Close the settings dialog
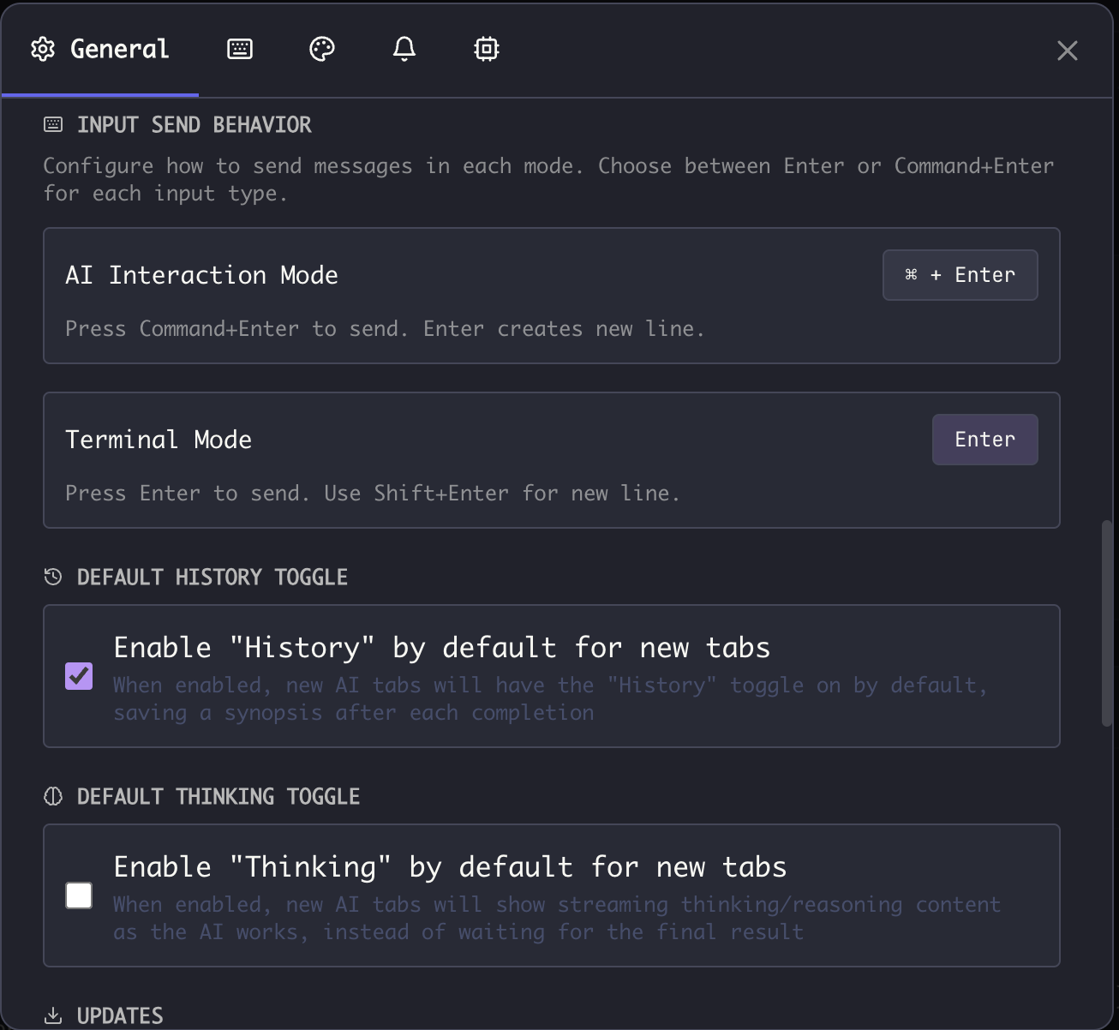This screenshot has height=1030, width=1119. [x=1067, y=51]
